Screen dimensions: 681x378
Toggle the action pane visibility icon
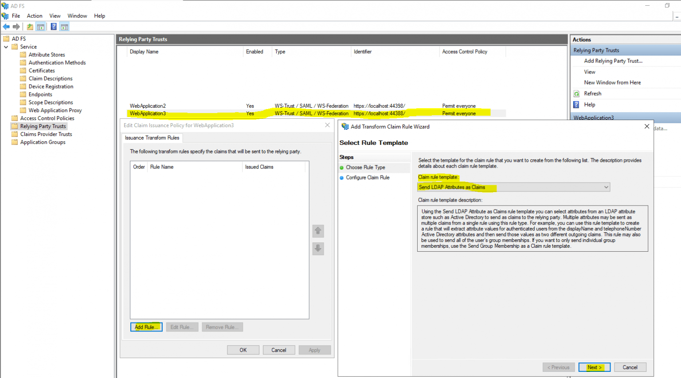click(64, 26)
